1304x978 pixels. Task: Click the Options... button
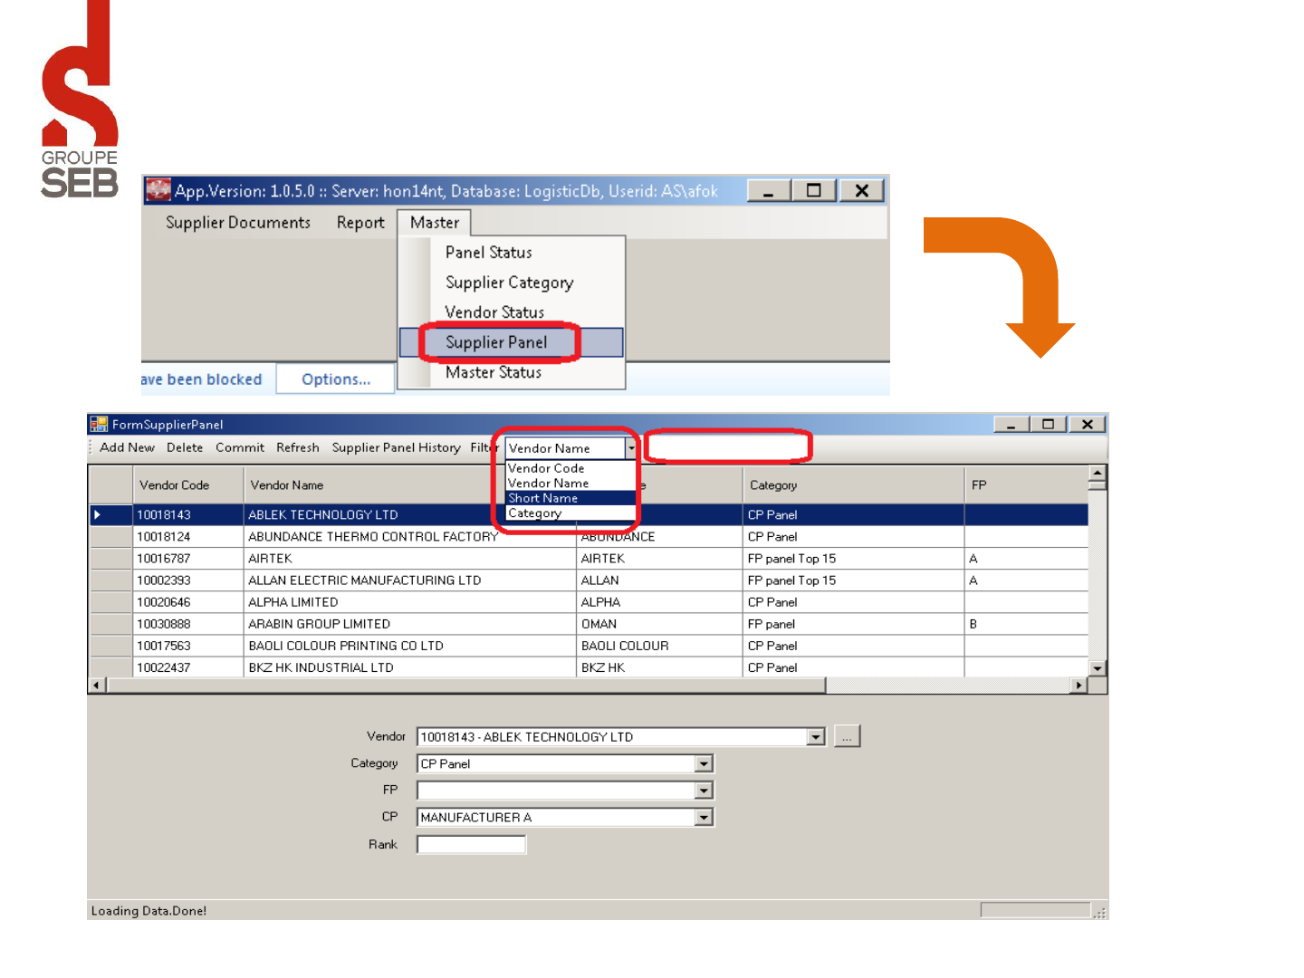click(x=336, y=379)
